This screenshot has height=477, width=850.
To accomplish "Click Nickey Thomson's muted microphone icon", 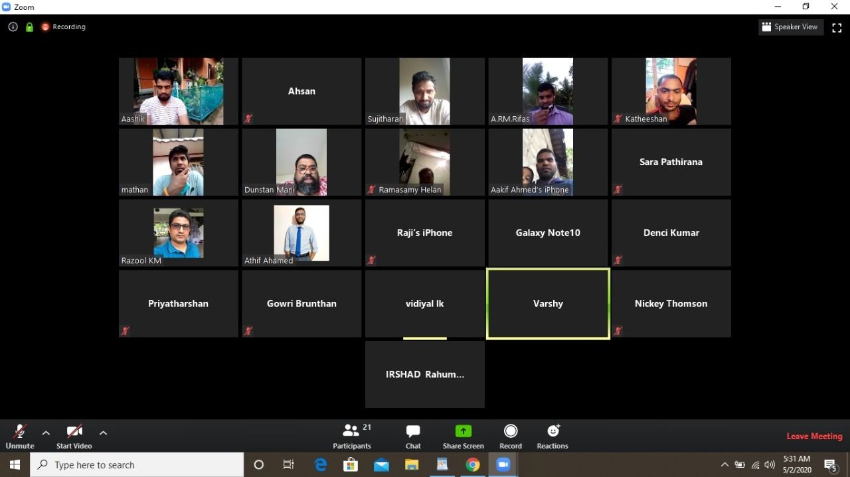I will click(618, 331).
